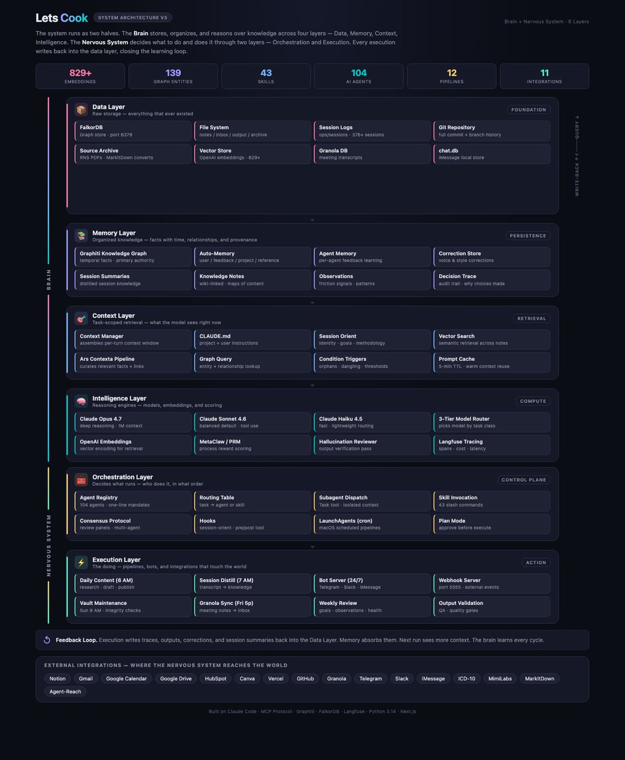The image size is (625, 760).
Task: Click the System Architecture V3 badge
Action: (133, 18)
